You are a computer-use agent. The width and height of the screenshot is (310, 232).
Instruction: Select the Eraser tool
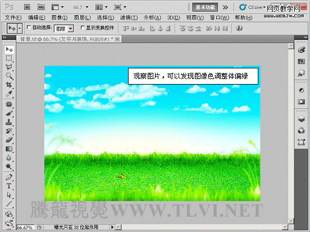click(9, 140)
